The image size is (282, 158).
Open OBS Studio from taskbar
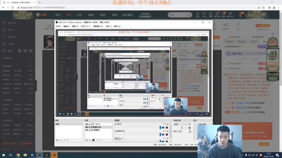[x=39, y=155]
